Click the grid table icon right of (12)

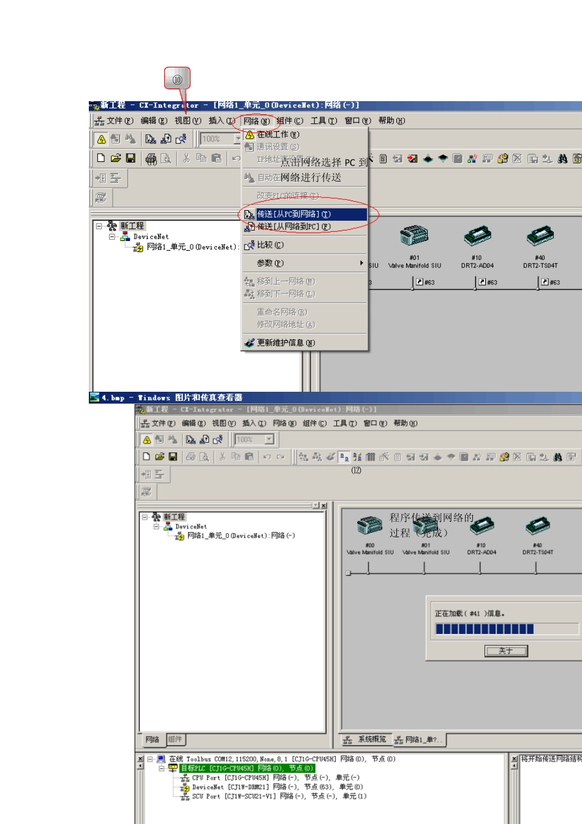pyautogui.click(x=371, y=457)
